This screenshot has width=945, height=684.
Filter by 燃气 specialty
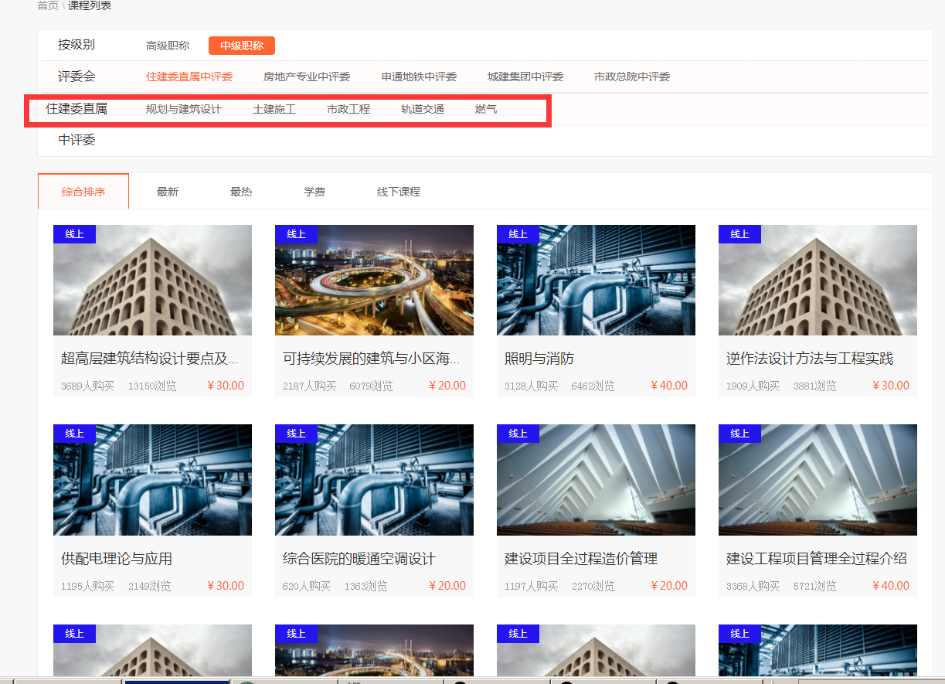click(x=486, y=109)
